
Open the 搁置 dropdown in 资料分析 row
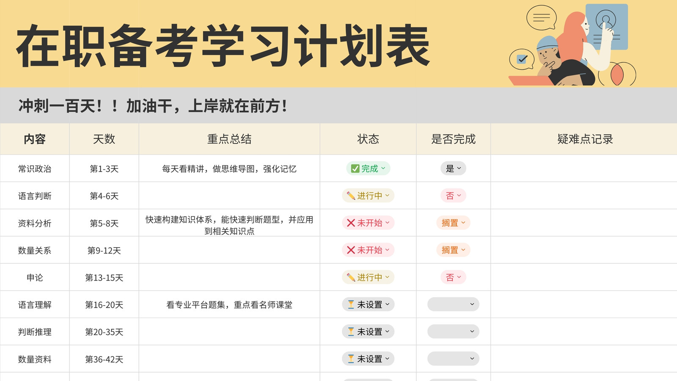point(453,223)
